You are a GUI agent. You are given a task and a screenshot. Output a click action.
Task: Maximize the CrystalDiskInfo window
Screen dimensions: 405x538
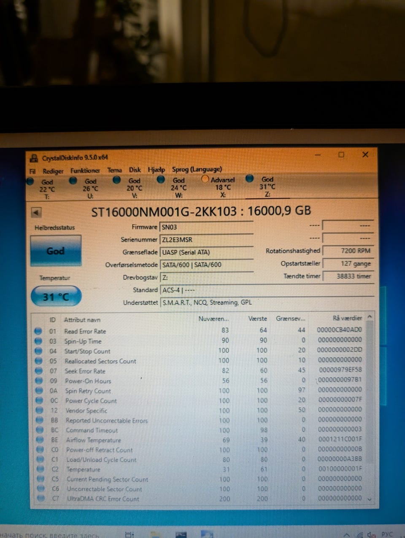pos(341,154)
